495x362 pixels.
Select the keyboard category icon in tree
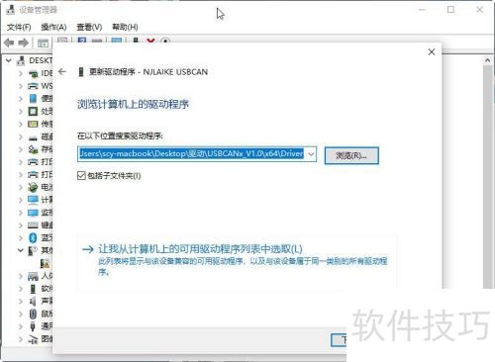pos(33,226)
